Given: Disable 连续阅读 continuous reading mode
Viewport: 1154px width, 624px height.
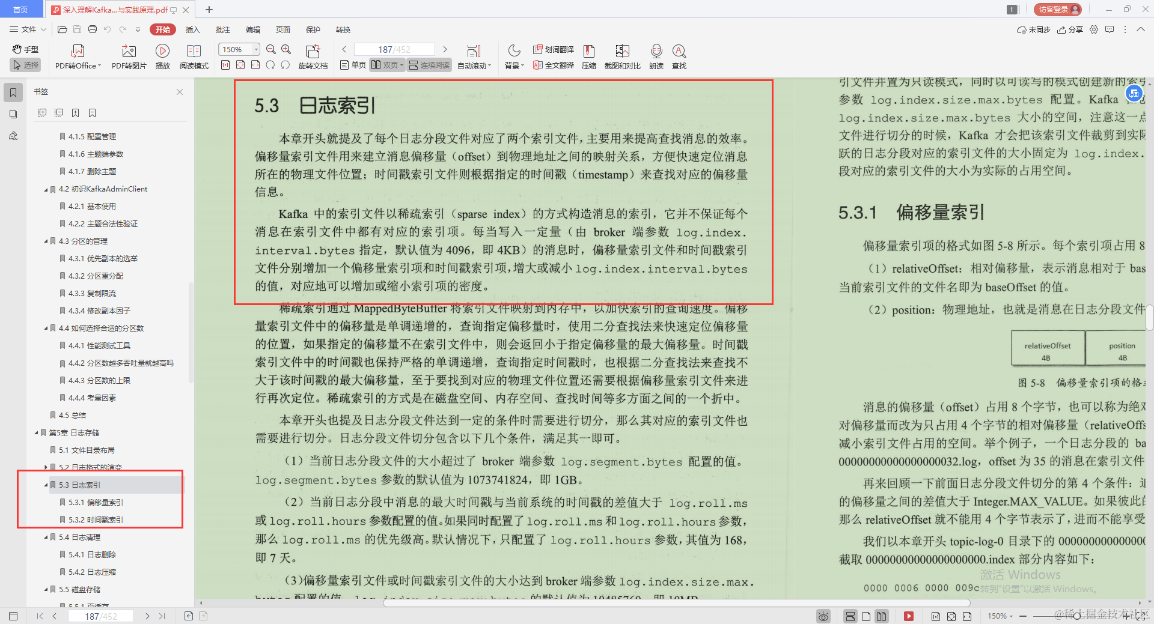Looking at the screenshot, I should pyautogui.click(x=429, y=65).
